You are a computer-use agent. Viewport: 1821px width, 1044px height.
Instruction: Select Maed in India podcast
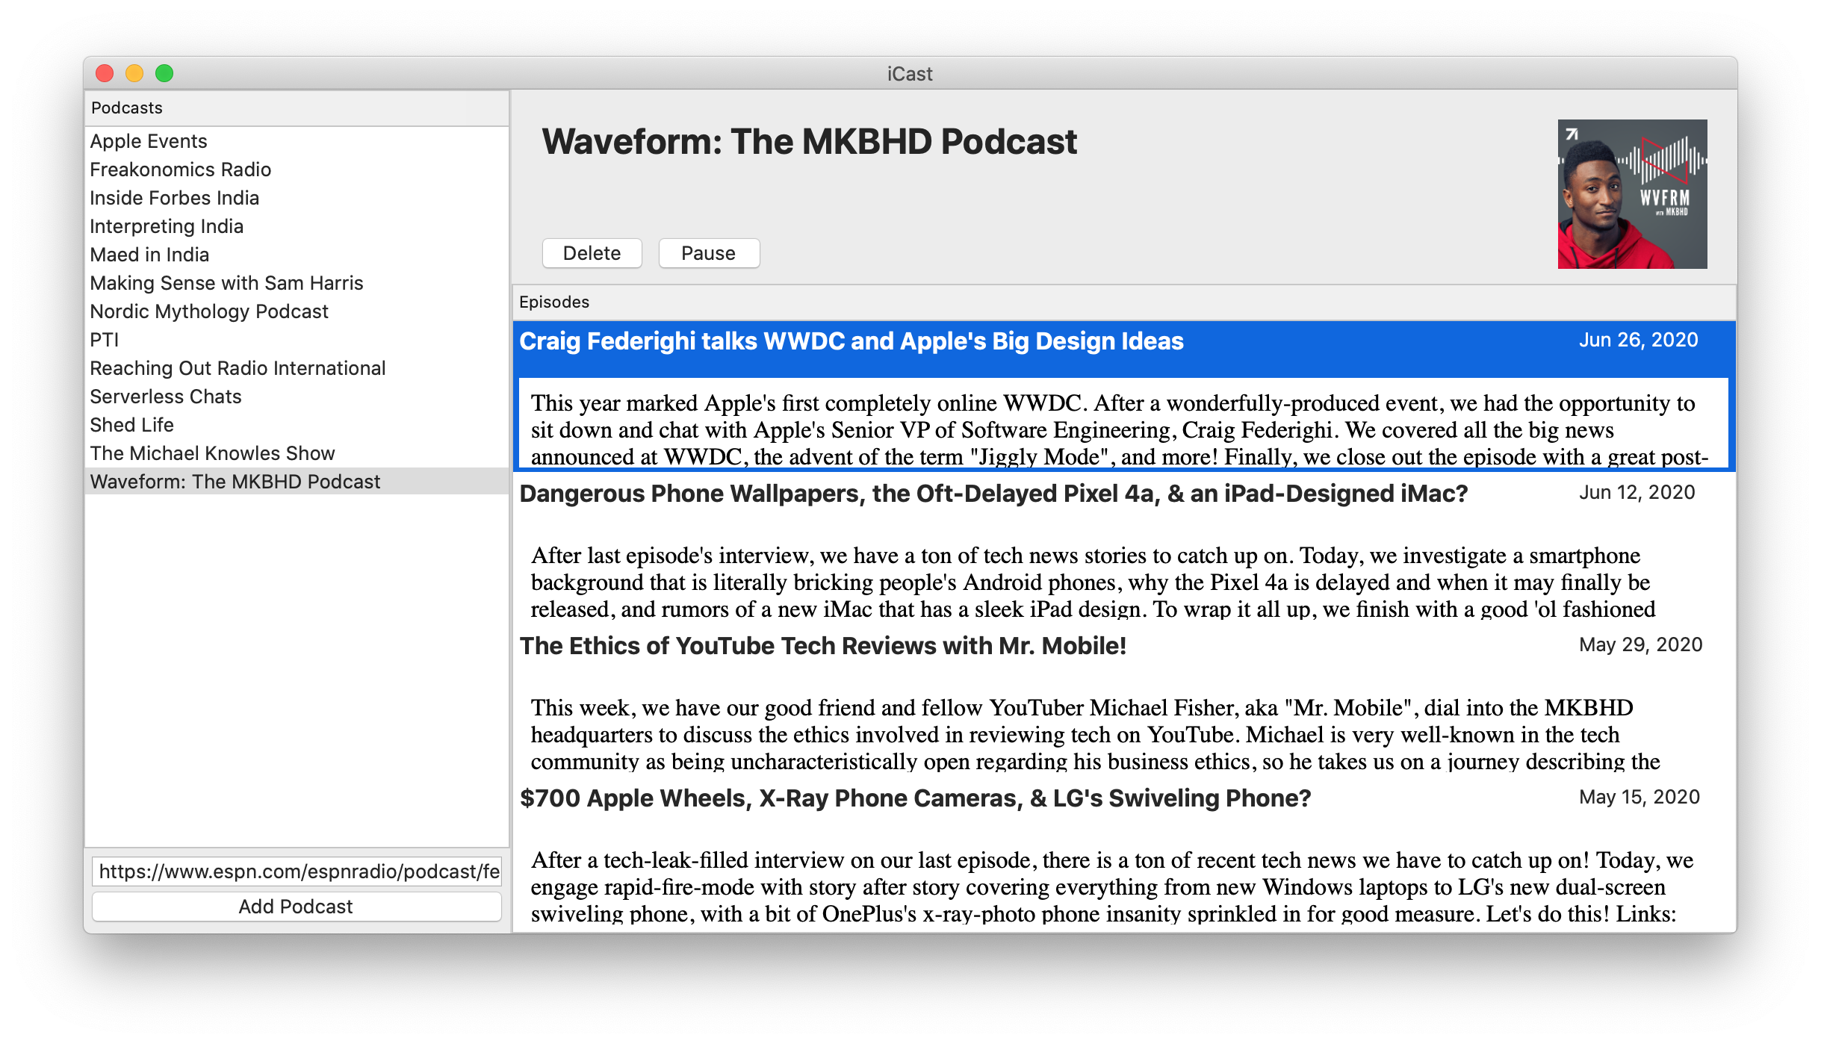click(x=297, y=255)
